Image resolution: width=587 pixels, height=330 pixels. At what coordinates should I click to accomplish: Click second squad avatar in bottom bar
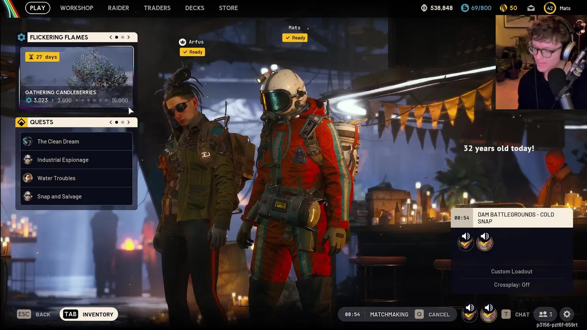[488, 315]
